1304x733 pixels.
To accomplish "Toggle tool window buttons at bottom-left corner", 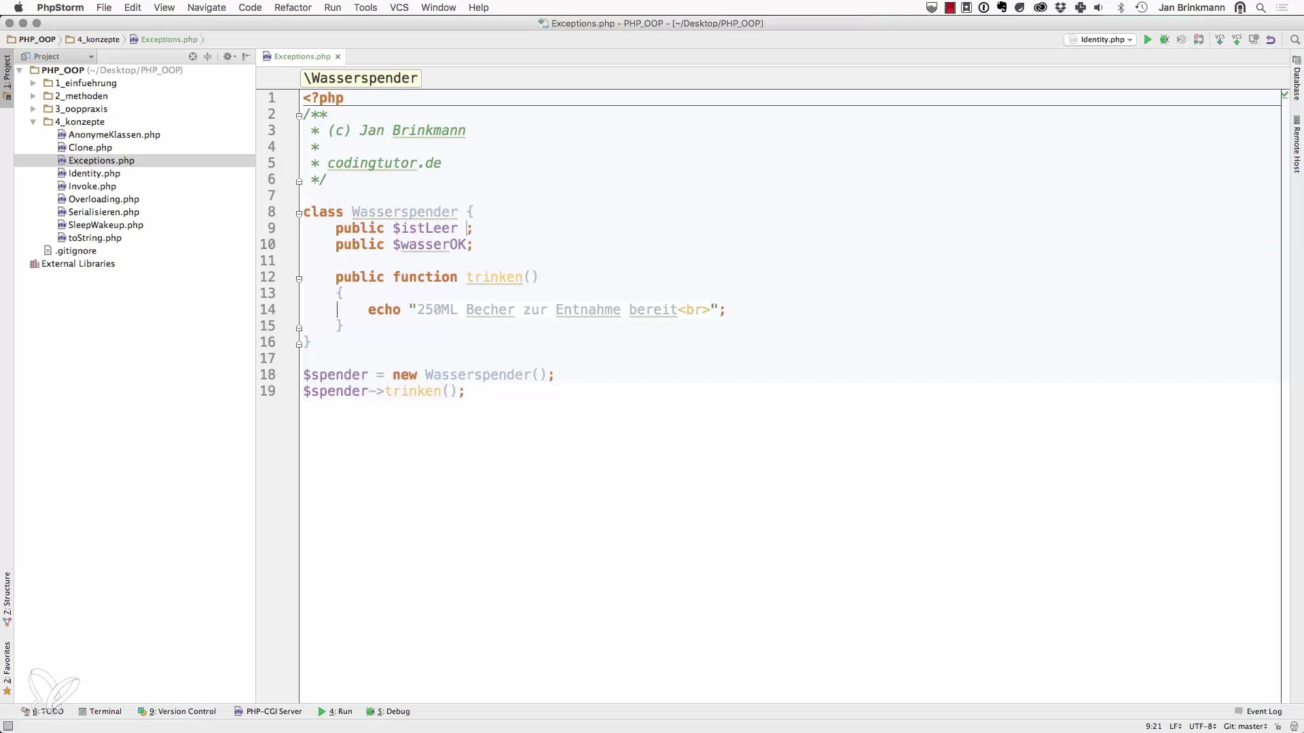I will tap(7, 726).
